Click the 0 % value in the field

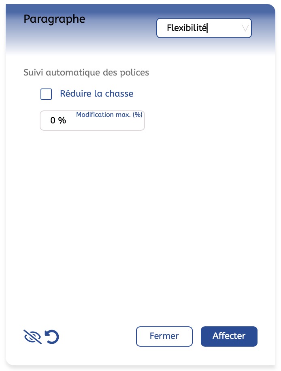[58, 121]
